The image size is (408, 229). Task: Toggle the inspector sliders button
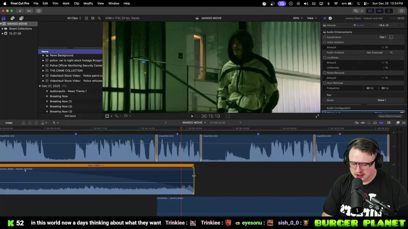[389, 11]
